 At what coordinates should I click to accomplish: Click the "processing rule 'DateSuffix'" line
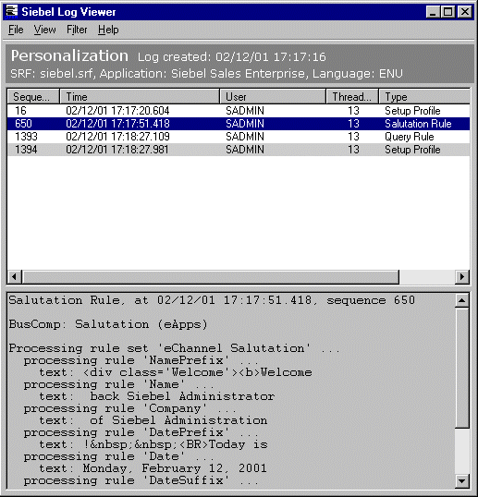pos(141,480)
